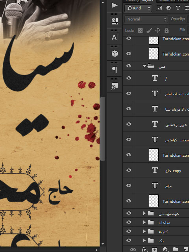The image size is (189, 252).
Task: Toggle visibility of میدان امام text layer
Action: pos(129,93)
